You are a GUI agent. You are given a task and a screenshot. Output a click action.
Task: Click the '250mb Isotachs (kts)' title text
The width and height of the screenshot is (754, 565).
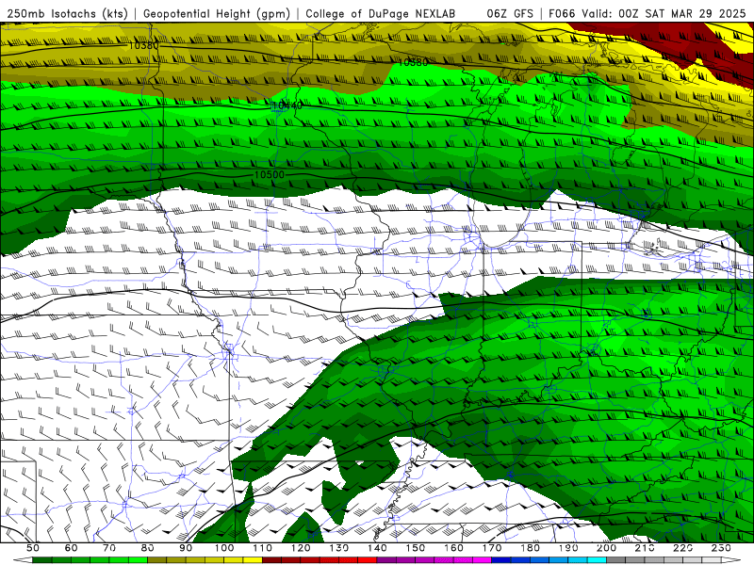point(67,13)
